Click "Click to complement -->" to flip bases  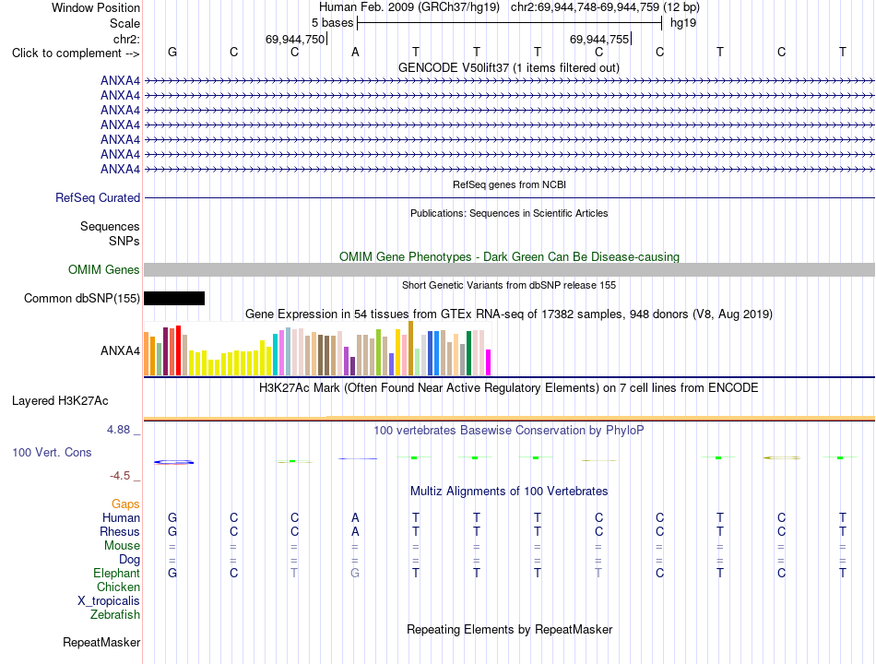click(x=76, y=53)
